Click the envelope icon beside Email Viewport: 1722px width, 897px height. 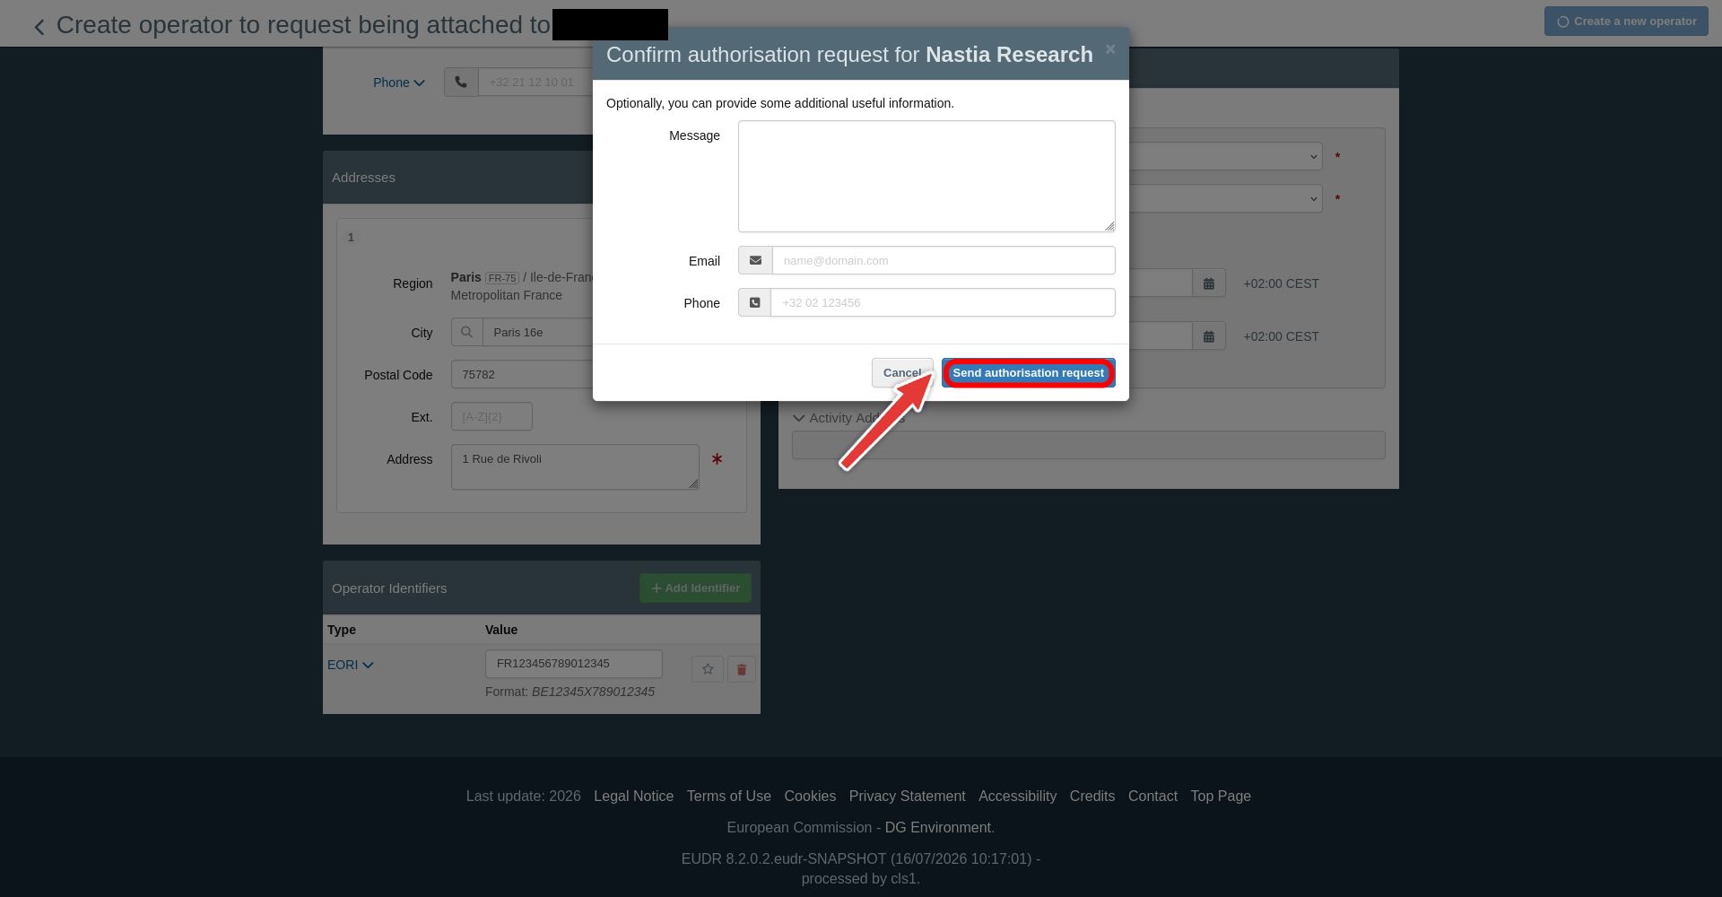[x=755, y=260]
